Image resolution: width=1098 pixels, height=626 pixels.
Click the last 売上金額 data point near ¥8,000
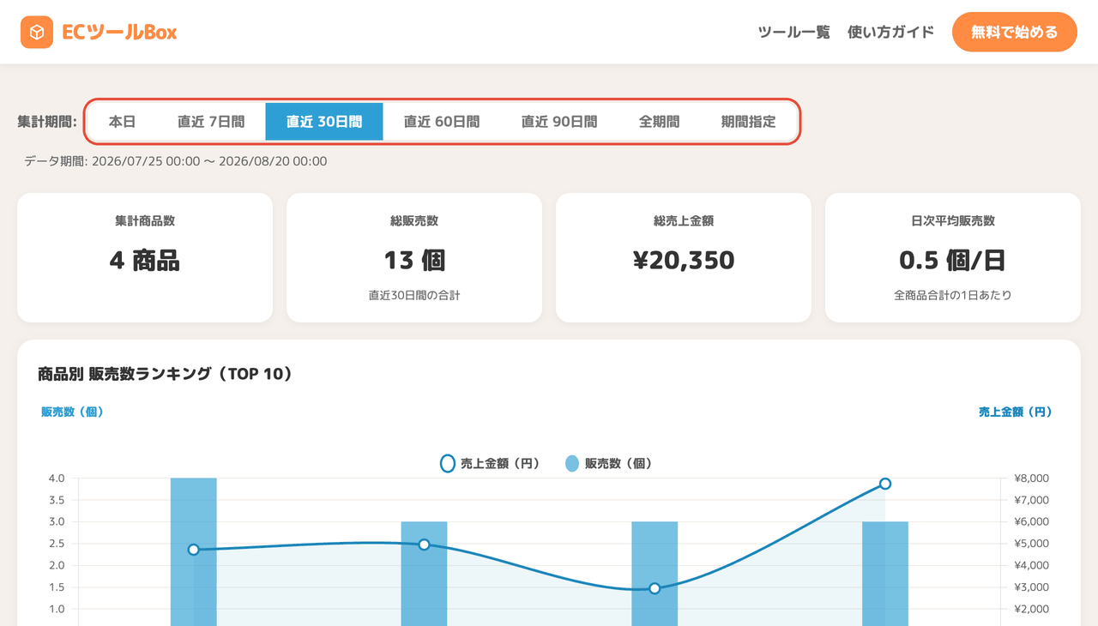click(885, 484)
